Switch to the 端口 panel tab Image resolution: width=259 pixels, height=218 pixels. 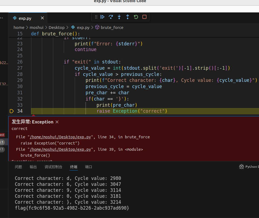88,167
